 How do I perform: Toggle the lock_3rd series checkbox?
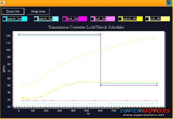(92, 19)
